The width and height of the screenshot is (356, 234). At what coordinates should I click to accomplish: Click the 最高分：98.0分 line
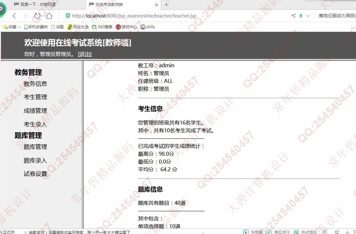tap(156, 154)
